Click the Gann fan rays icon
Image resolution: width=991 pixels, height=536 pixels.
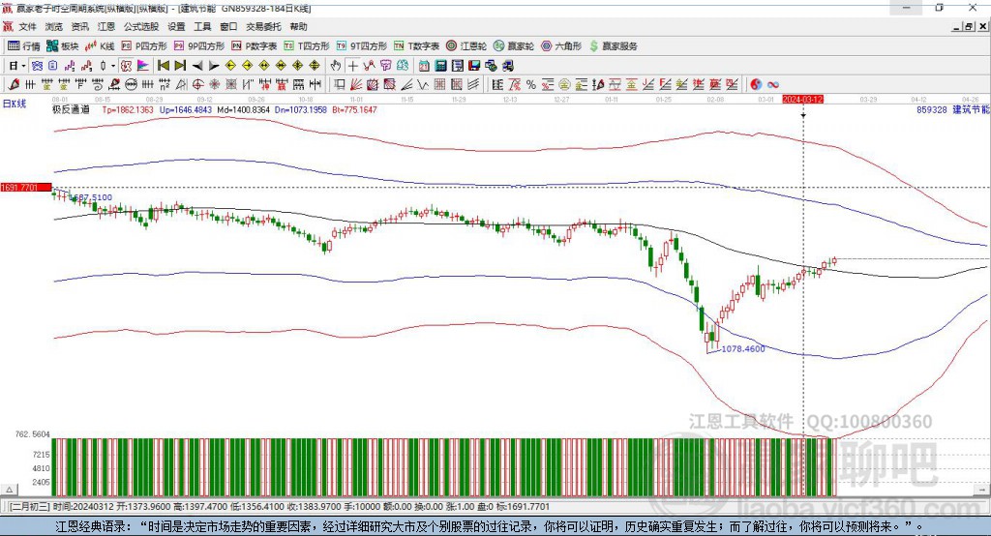click(356, 84)
